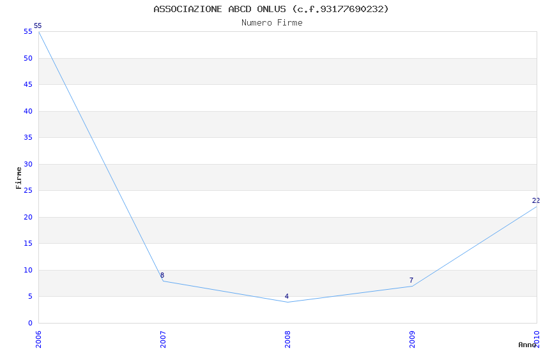The image size is (543, 351).
Task: Click the y-axis title Firme
Action: pos(19,178)
